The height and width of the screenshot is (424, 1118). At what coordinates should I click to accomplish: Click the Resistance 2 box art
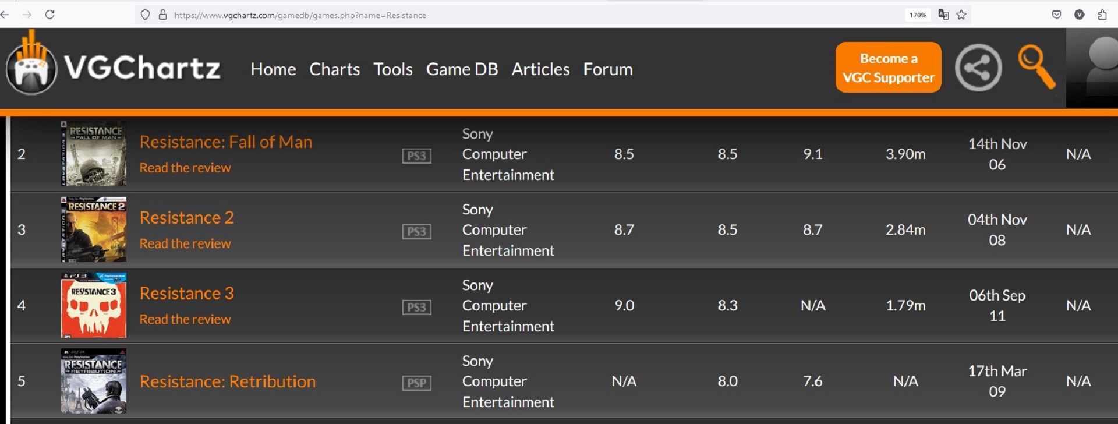(94, 229)
